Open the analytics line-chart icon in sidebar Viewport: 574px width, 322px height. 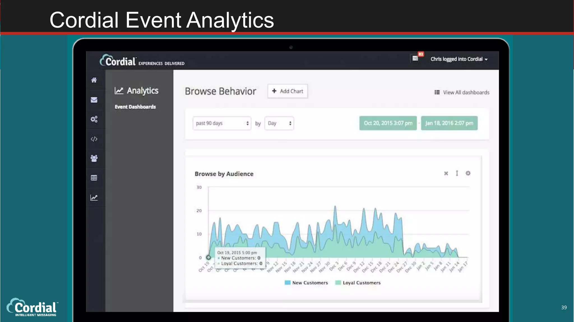pos(94,198)
